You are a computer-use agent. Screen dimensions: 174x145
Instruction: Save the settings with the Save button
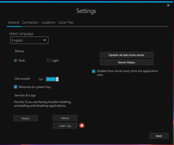[159, 136]
